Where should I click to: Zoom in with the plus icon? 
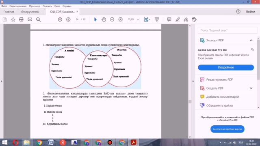pyautogui.click(x=121, y=19)
